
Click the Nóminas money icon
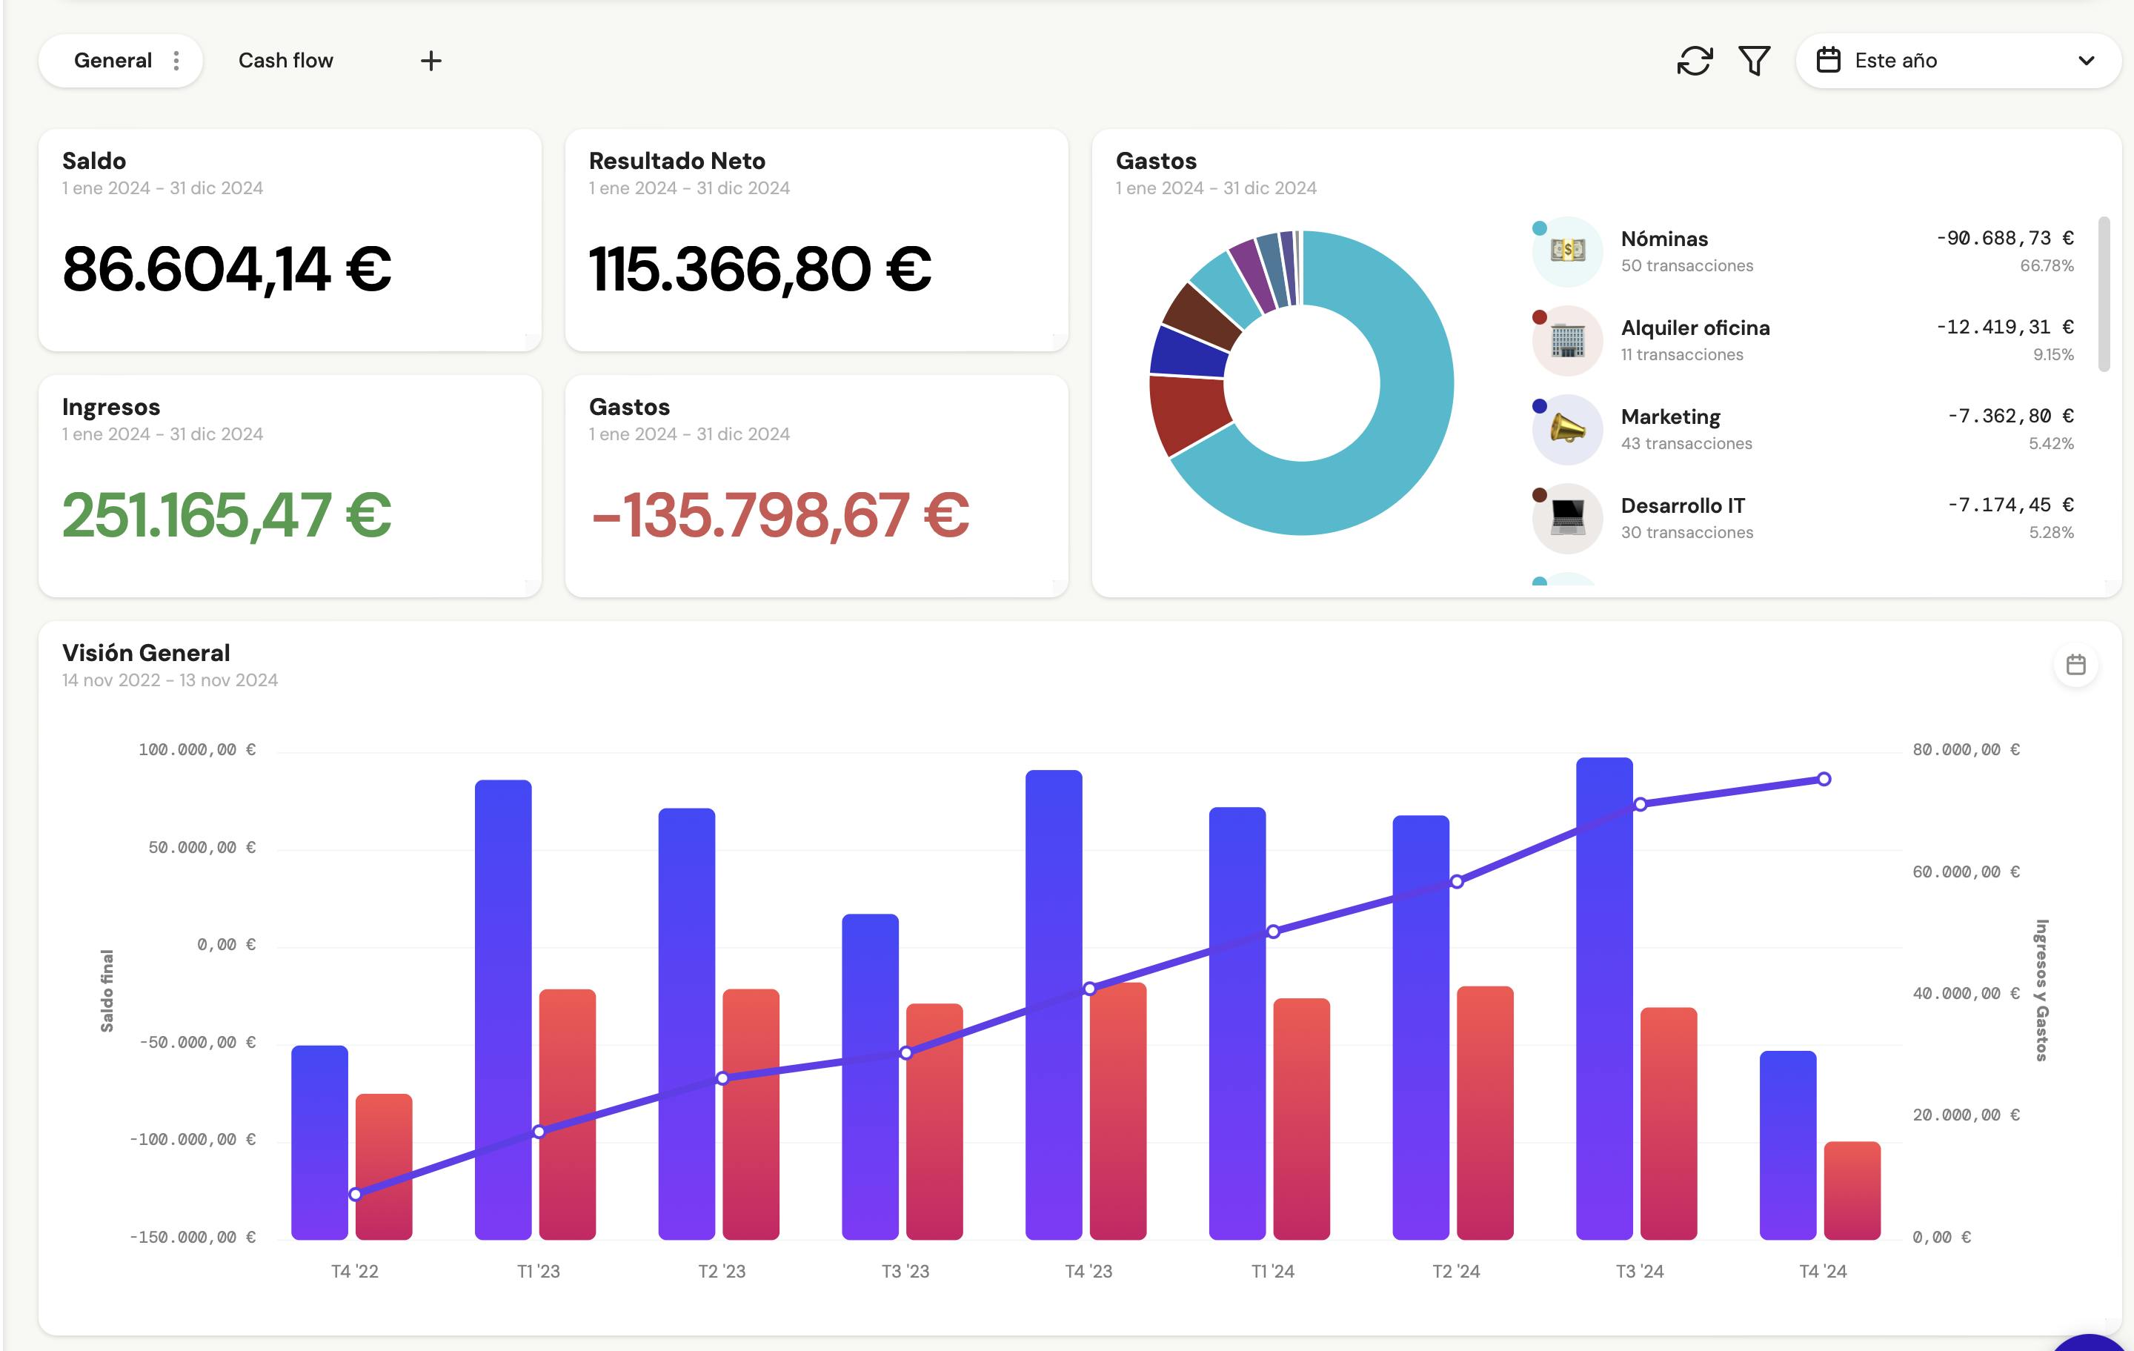tap(1567, 251)
